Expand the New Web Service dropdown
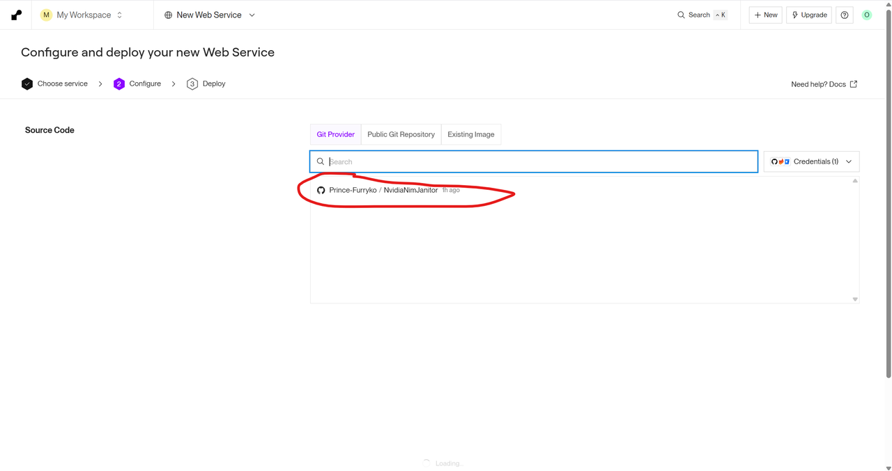Viewport: 892px width, 471px height. tap(209, 15)
